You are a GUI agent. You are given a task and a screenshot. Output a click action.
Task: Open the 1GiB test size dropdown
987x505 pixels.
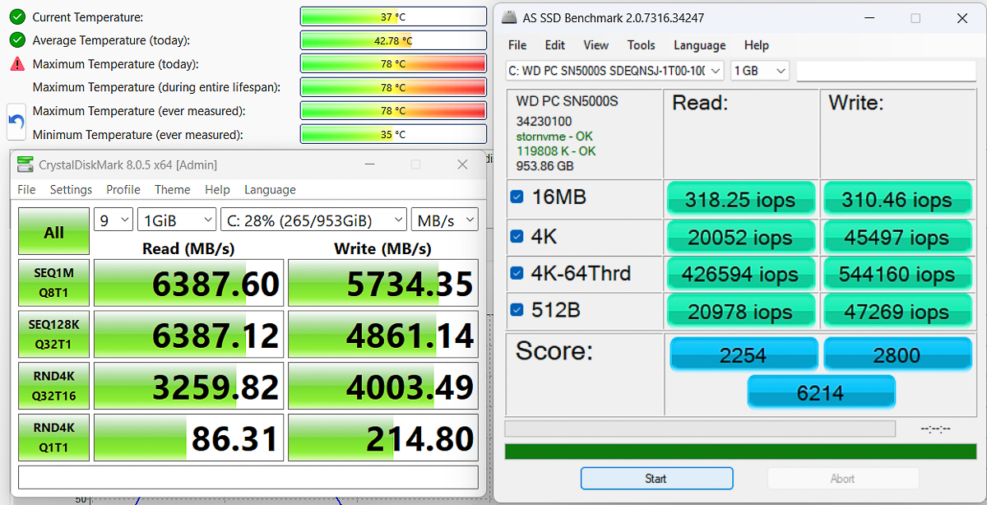pyautogui.click(x=176, y=219)
